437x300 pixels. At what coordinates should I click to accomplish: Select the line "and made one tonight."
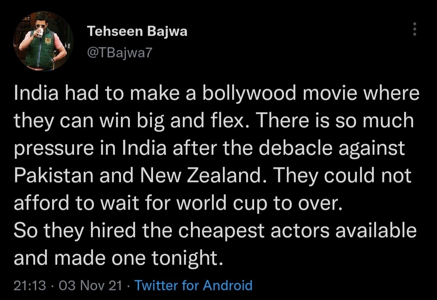(x=119, y=258)
